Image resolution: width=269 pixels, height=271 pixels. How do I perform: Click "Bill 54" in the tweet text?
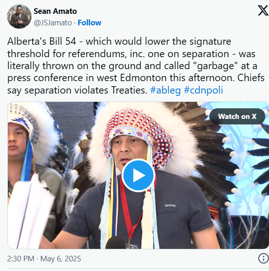point(62,41)
